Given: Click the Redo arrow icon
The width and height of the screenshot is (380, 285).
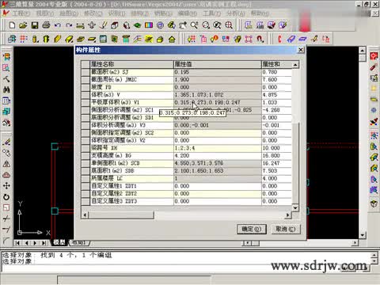Looking at the screenshot, I should pyautogui.click(x=69, y=25).
